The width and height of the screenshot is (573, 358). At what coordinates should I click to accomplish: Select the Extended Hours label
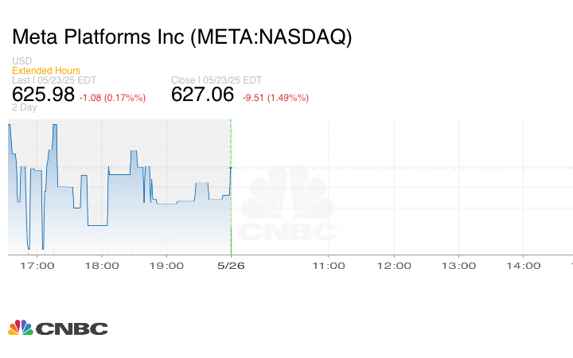click(x=46, y=71)
